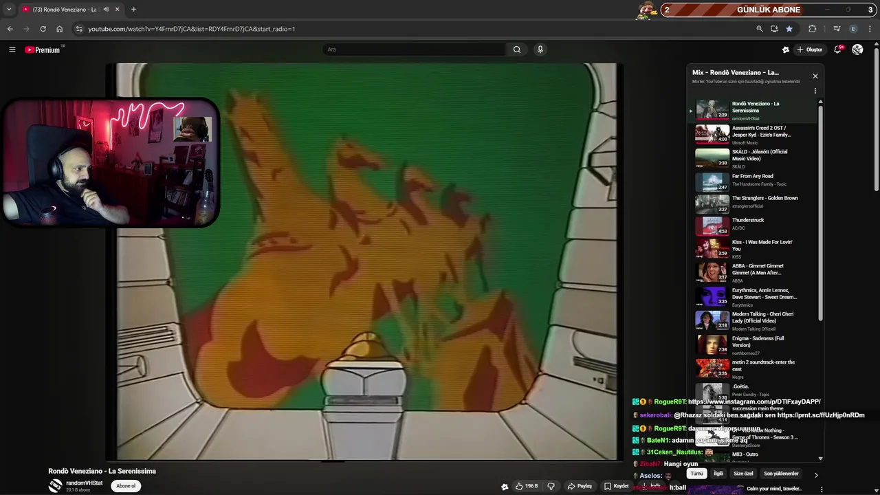Go to the YouTube Premium home logo
This screenshot has height=495, width=880.
pos(43,49)
